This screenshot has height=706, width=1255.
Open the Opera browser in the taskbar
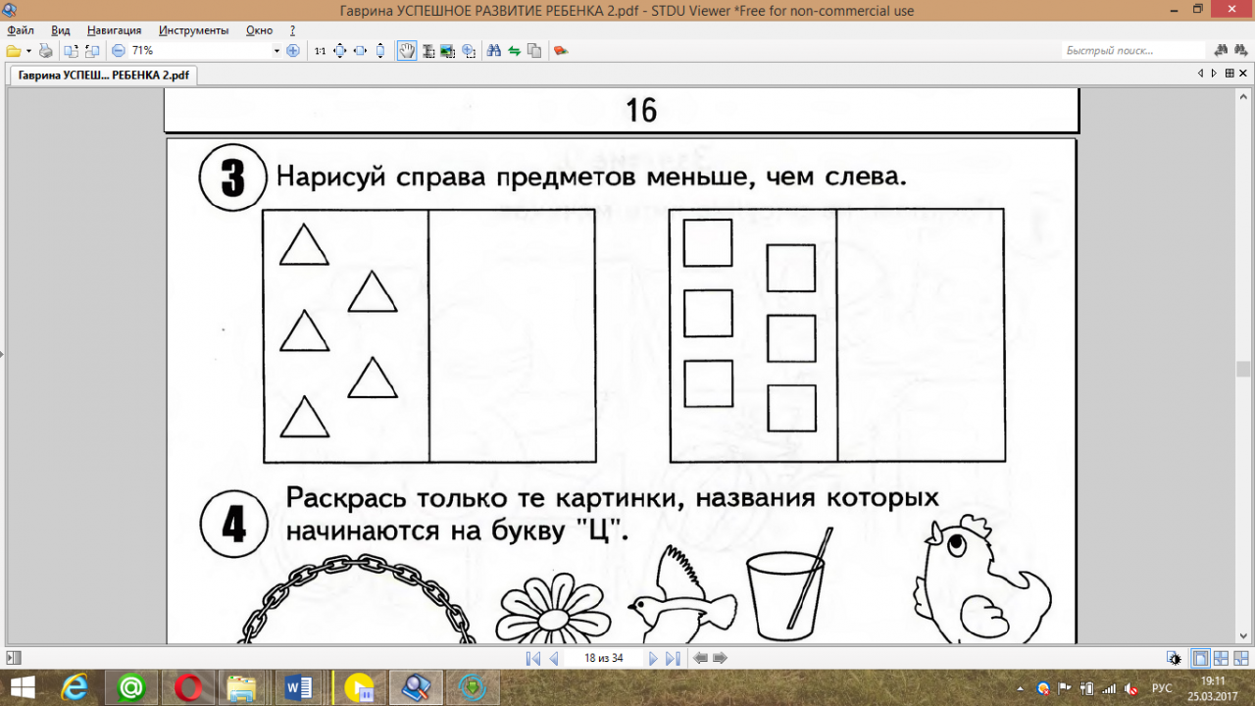pyautogui.click(x=188, y=688)
